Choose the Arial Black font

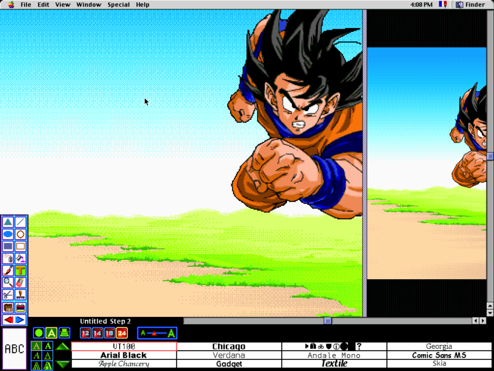(124, 355)
